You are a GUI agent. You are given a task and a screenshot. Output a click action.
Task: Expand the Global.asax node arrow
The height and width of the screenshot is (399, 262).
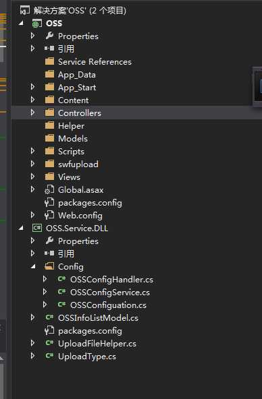click(32, 189)
